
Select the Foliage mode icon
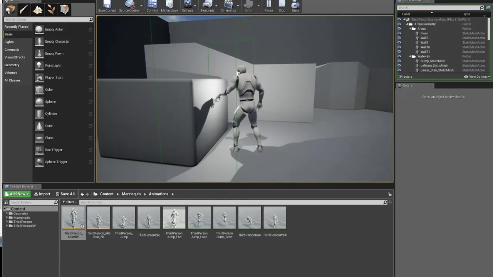pyautogui.click(x=51, y=10)
